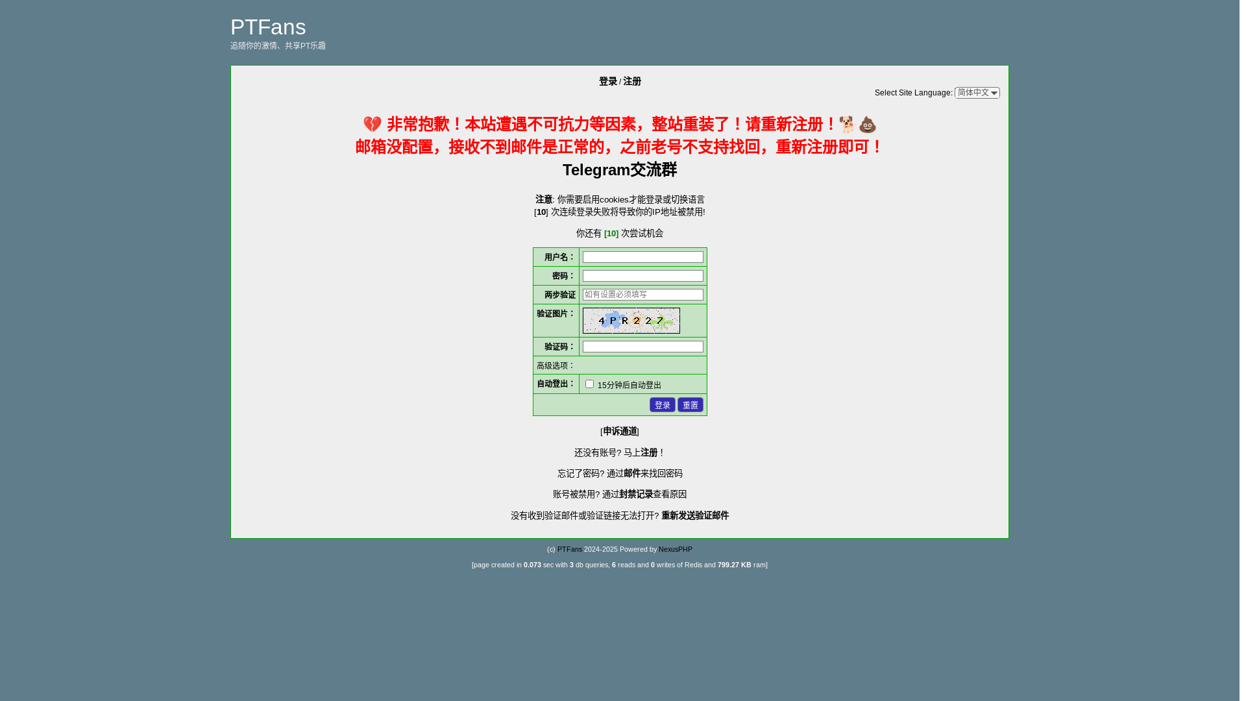Focus the 两步验证 two-step code field

642,295
